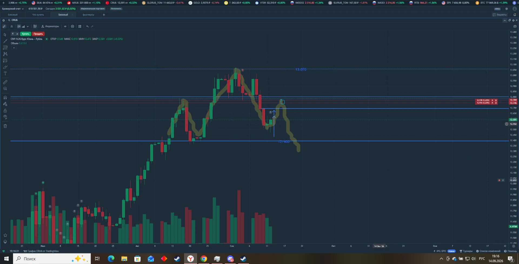The width and height of the screenshot is (519, 264).
Task: Click the plus marker at price 12.552
Action: pos(507,124)
